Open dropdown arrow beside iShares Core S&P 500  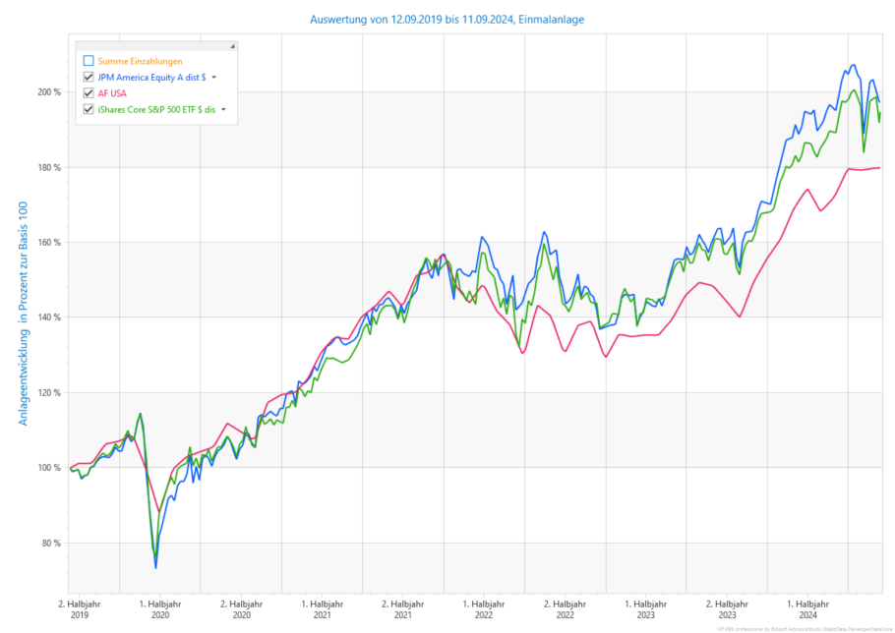223,110
